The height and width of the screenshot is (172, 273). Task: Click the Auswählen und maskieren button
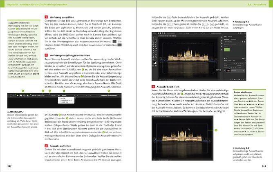tap(109, 95)
